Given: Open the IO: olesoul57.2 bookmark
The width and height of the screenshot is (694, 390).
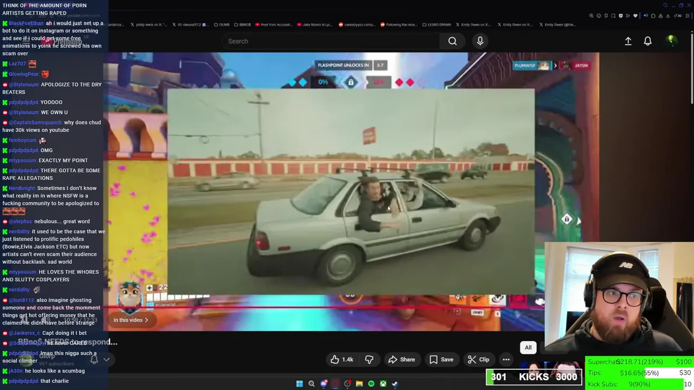Looking at the screenshot, I should point(190,24).
